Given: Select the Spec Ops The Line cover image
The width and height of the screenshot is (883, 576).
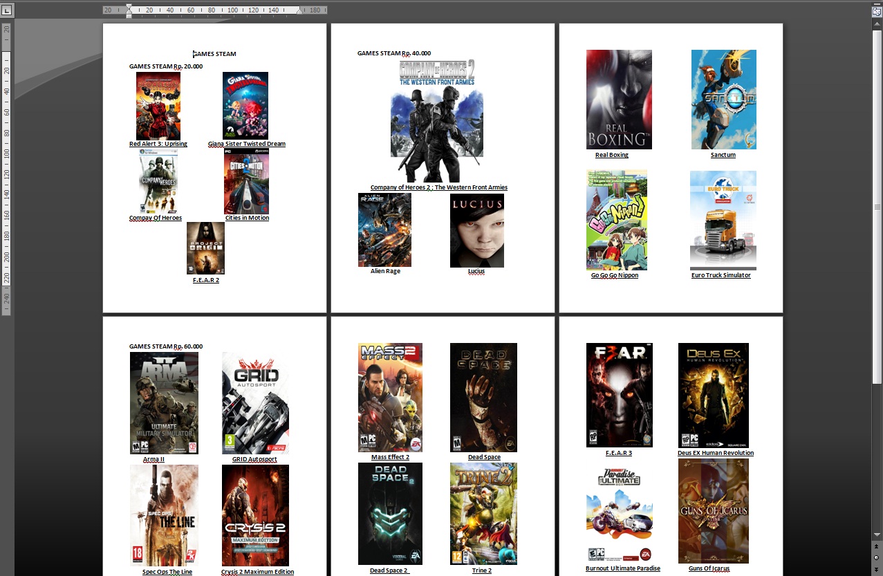Looking at the screenshot, I should 164,515.
